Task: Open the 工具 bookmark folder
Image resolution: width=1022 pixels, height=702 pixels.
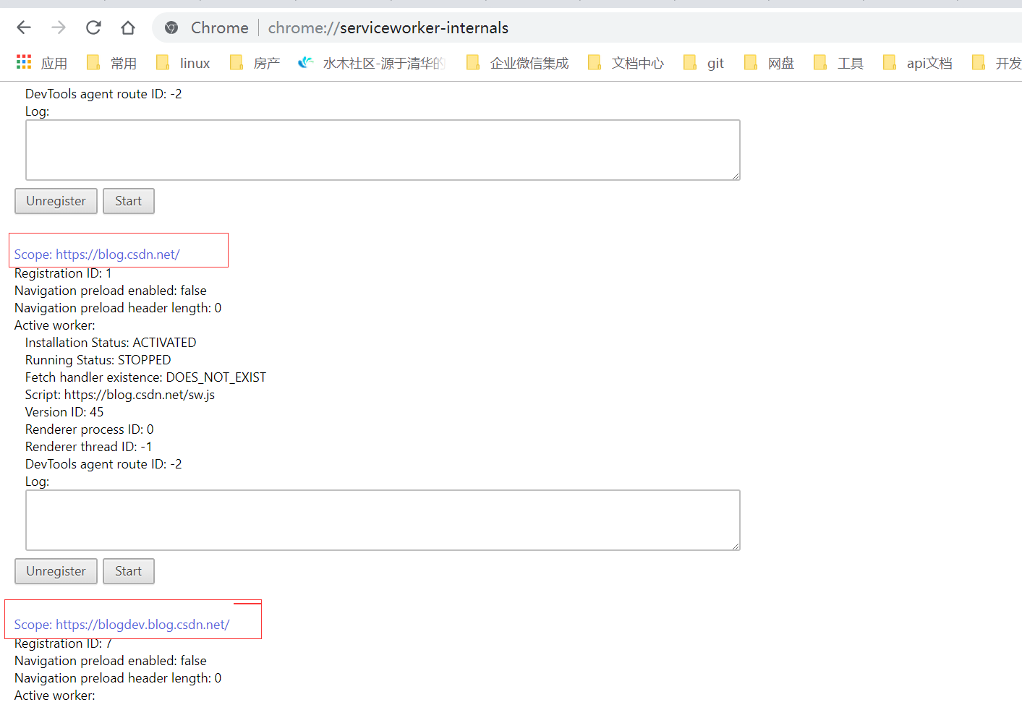Action: coord(838,63)
